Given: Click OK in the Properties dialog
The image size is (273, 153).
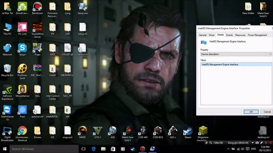Looking at the screenshot, I should click(x=251, y=112).
